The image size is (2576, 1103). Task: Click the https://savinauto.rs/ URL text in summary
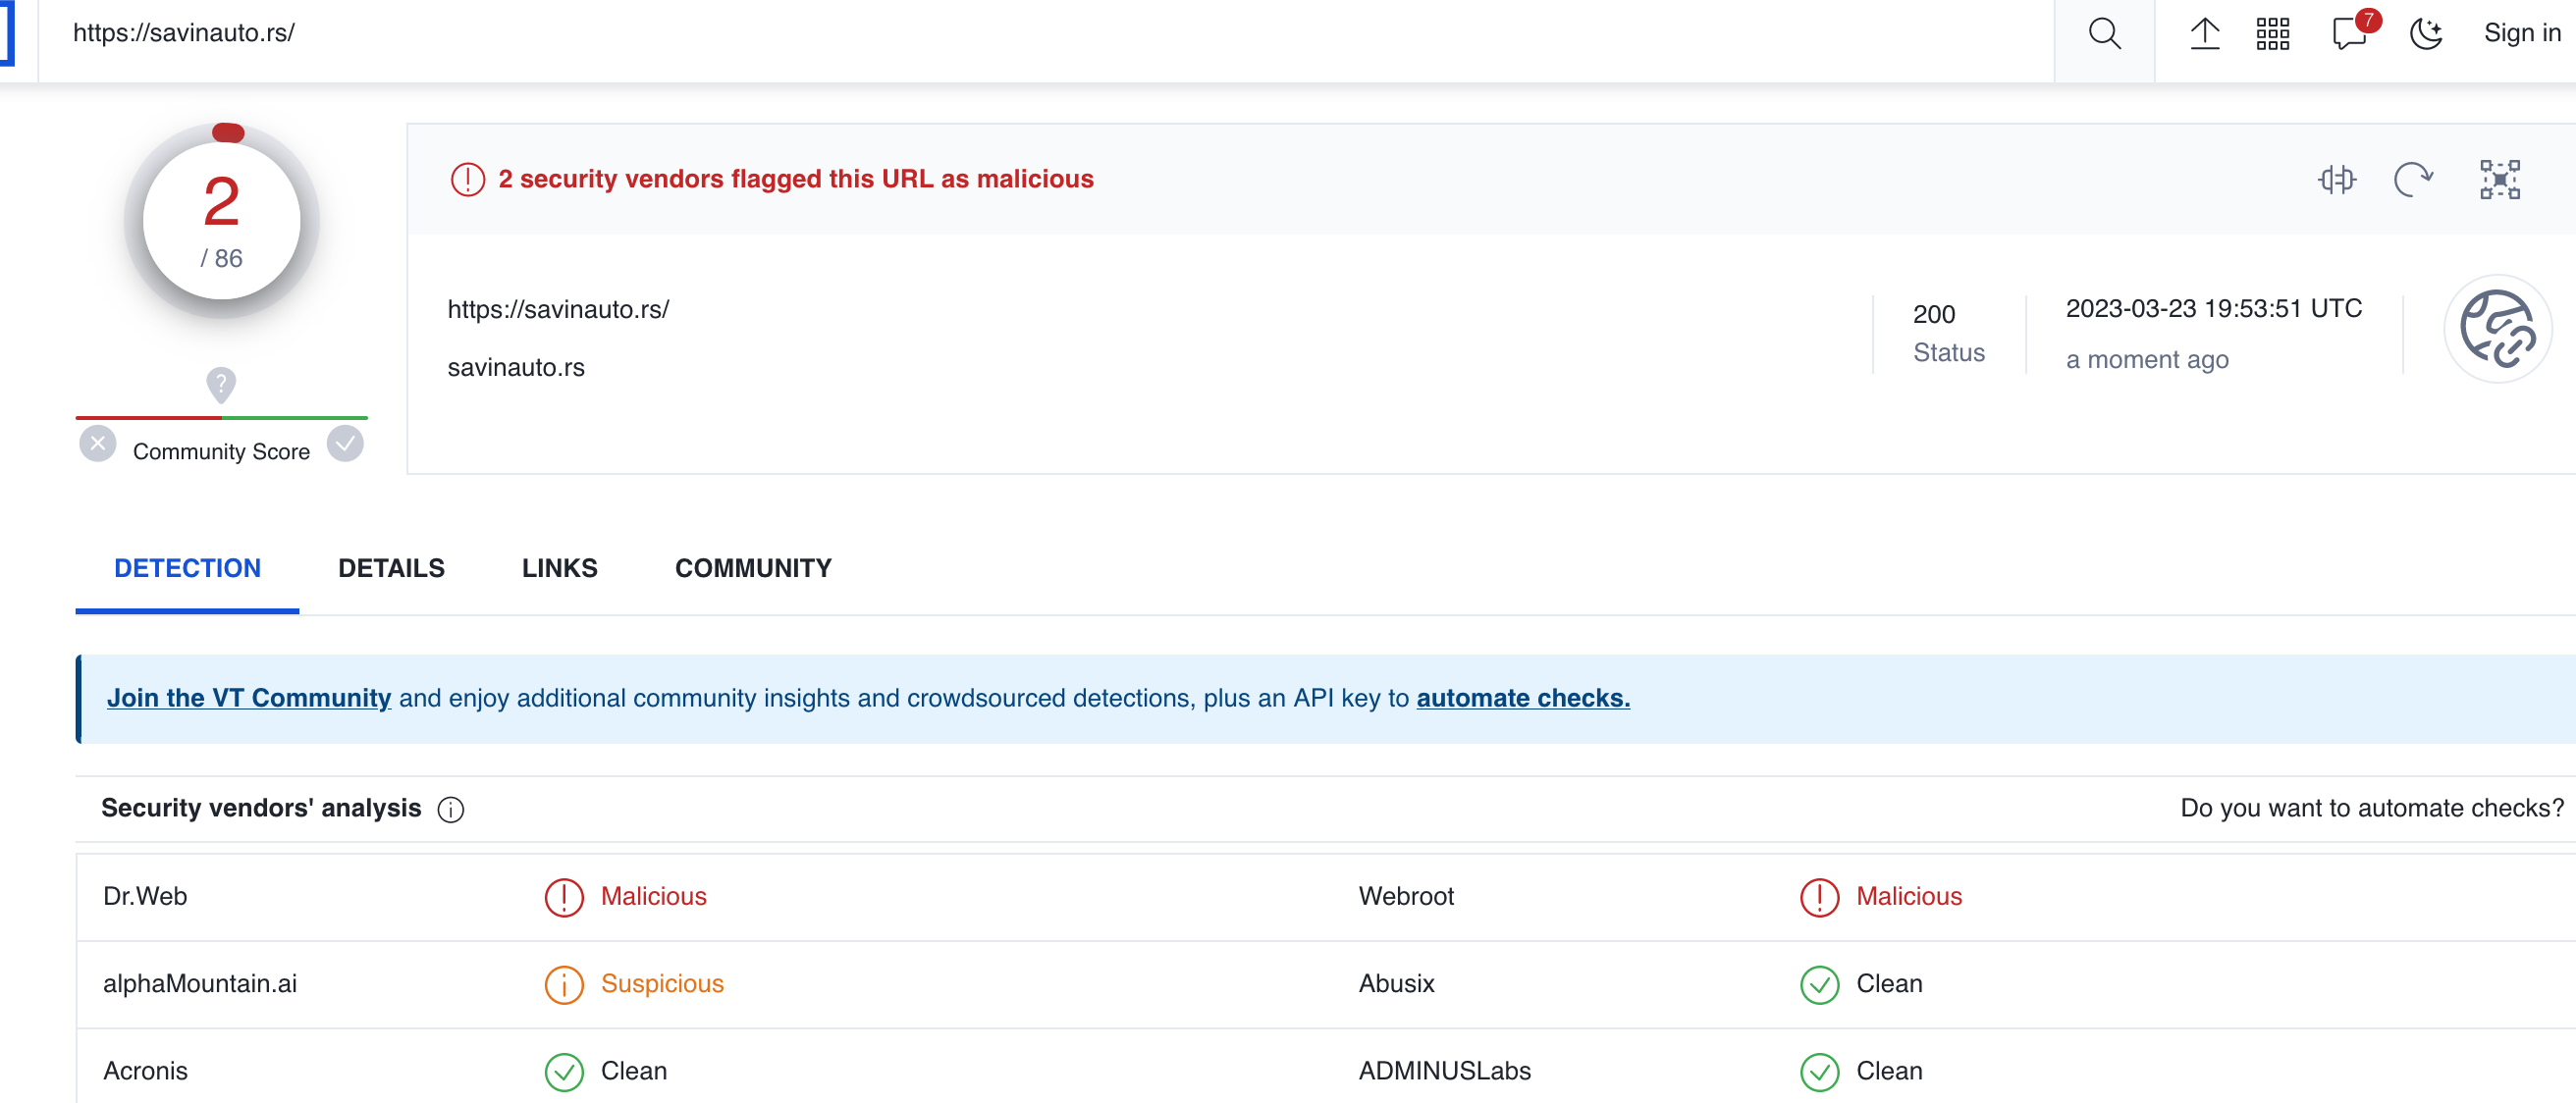click(558, 309)
